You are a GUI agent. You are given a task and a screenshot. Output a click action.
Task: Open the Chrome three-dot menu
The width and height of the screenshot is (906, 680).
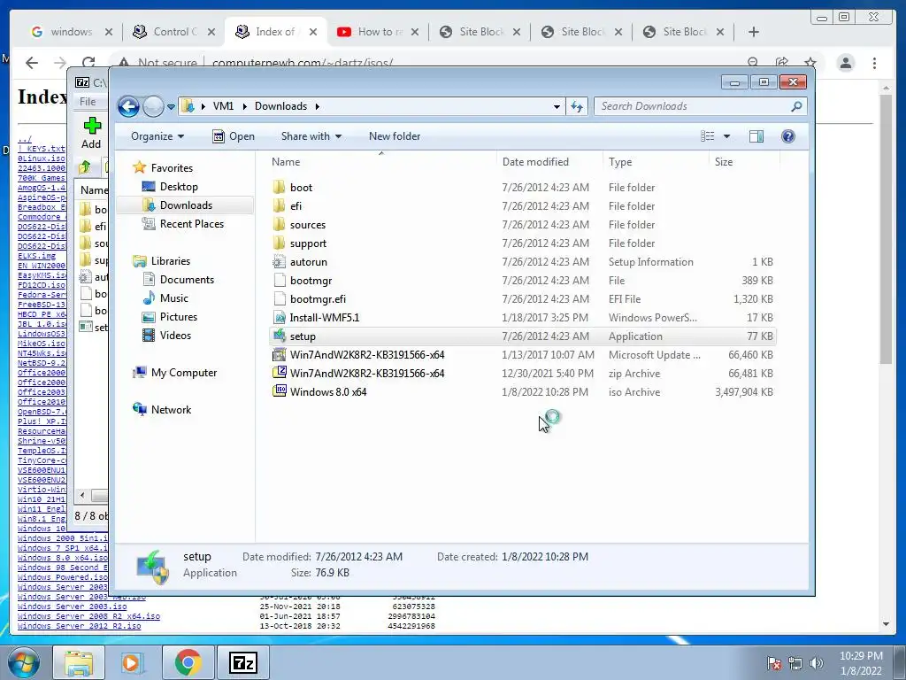tap(874, 63)
